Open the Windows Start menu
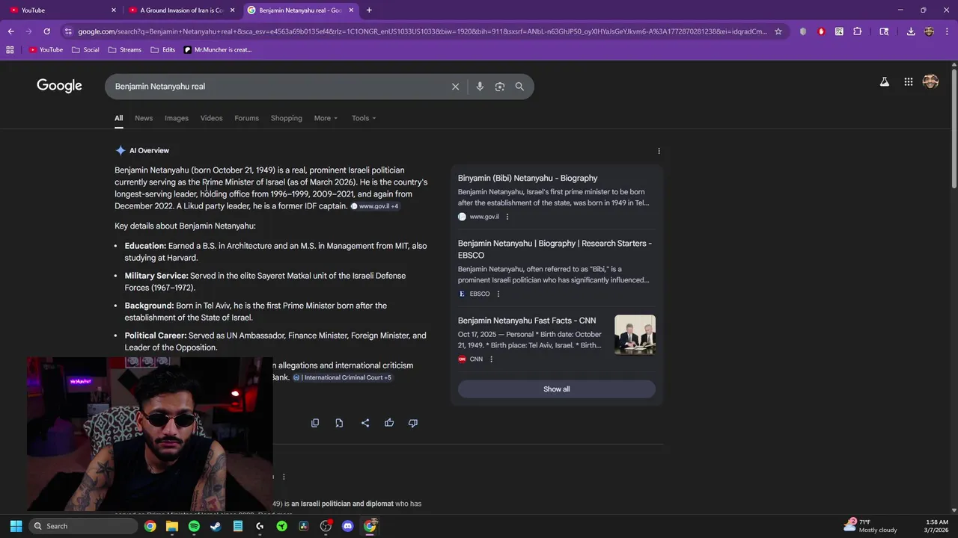This screenshot has height=538, width=958. click(x=16, y=526)
